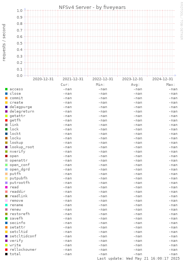Click the 2024-12-31 x-axis date label

pos(163,79)
